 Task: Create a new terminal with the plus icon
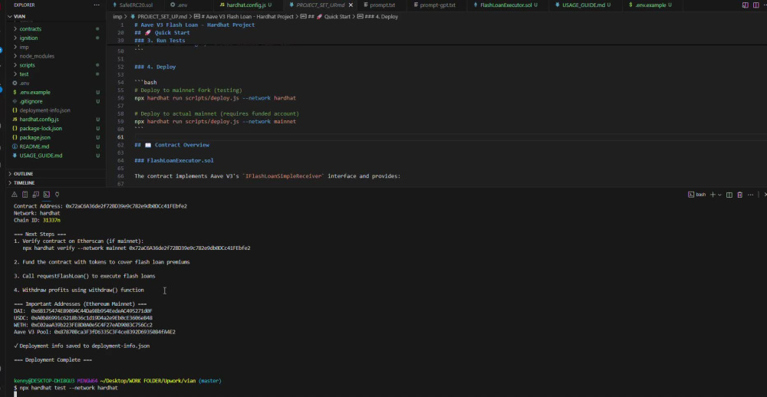(713, 195)
